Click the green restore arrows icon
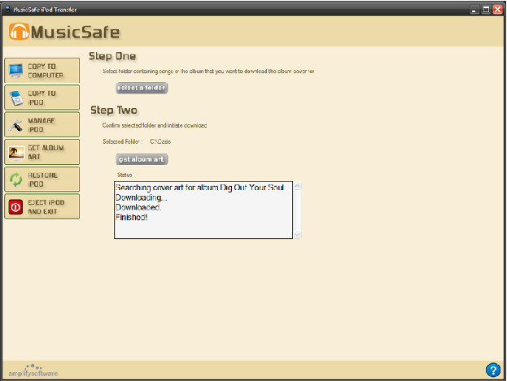Image resolution: width=507 pixels, height=381 pixels. (15, 180)
